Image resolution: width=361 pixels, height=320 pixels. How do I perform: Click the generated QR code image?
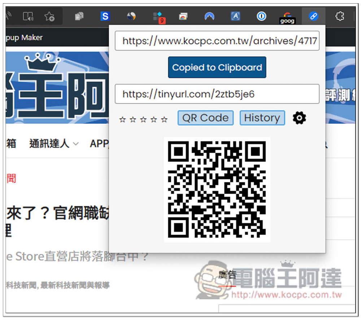(217, 189)
